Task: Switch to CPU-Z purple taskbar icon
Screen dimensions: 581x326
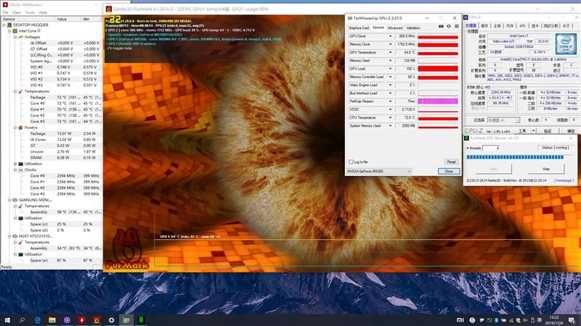Action: 67,320
